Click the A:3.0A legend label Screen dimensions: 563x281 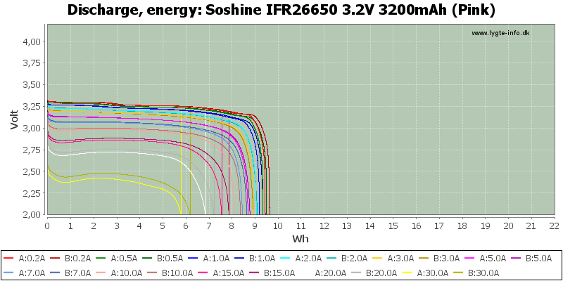click(x=400, y=258)
